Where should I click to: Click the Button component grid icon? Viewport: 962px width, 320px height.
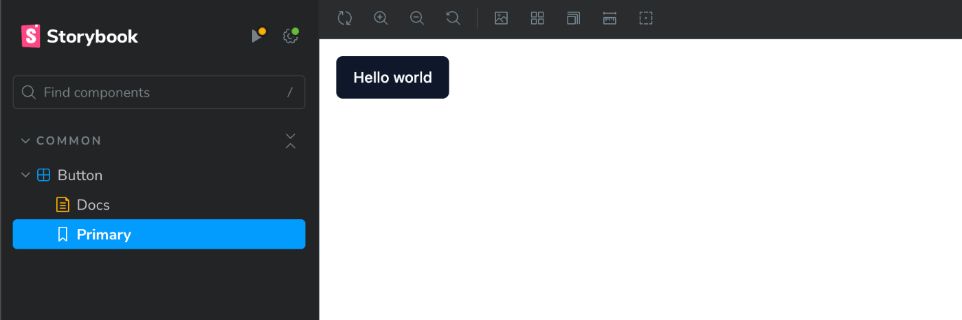(x=43, y=175)
